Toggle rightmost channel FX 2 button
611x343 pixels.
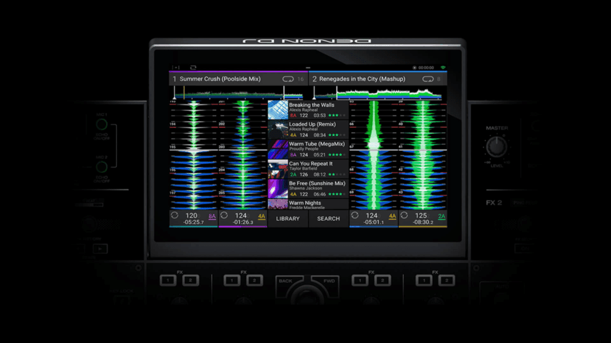(x=446, y=280)
